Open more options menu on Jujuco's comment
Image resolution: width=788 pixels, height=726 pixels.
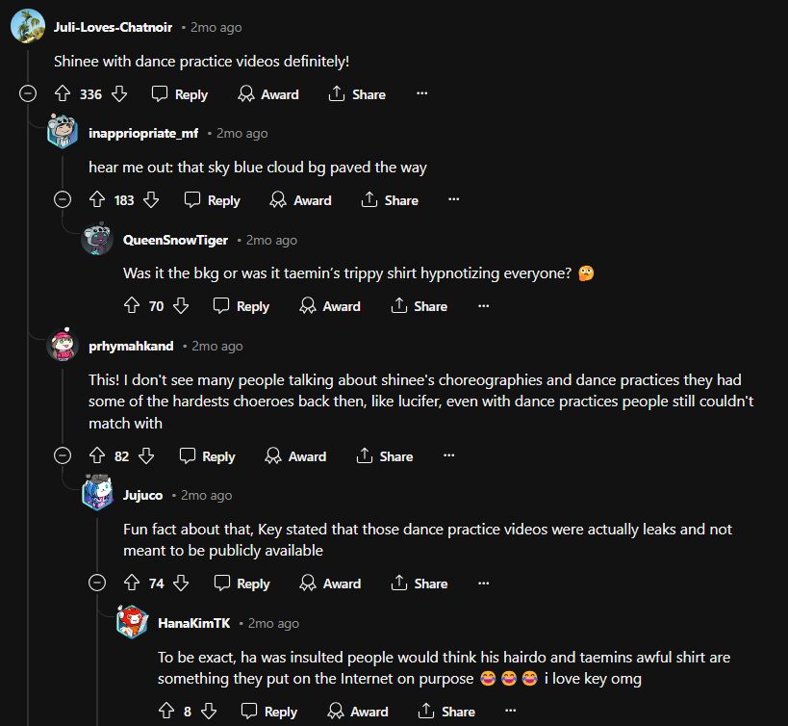point(483,583)
